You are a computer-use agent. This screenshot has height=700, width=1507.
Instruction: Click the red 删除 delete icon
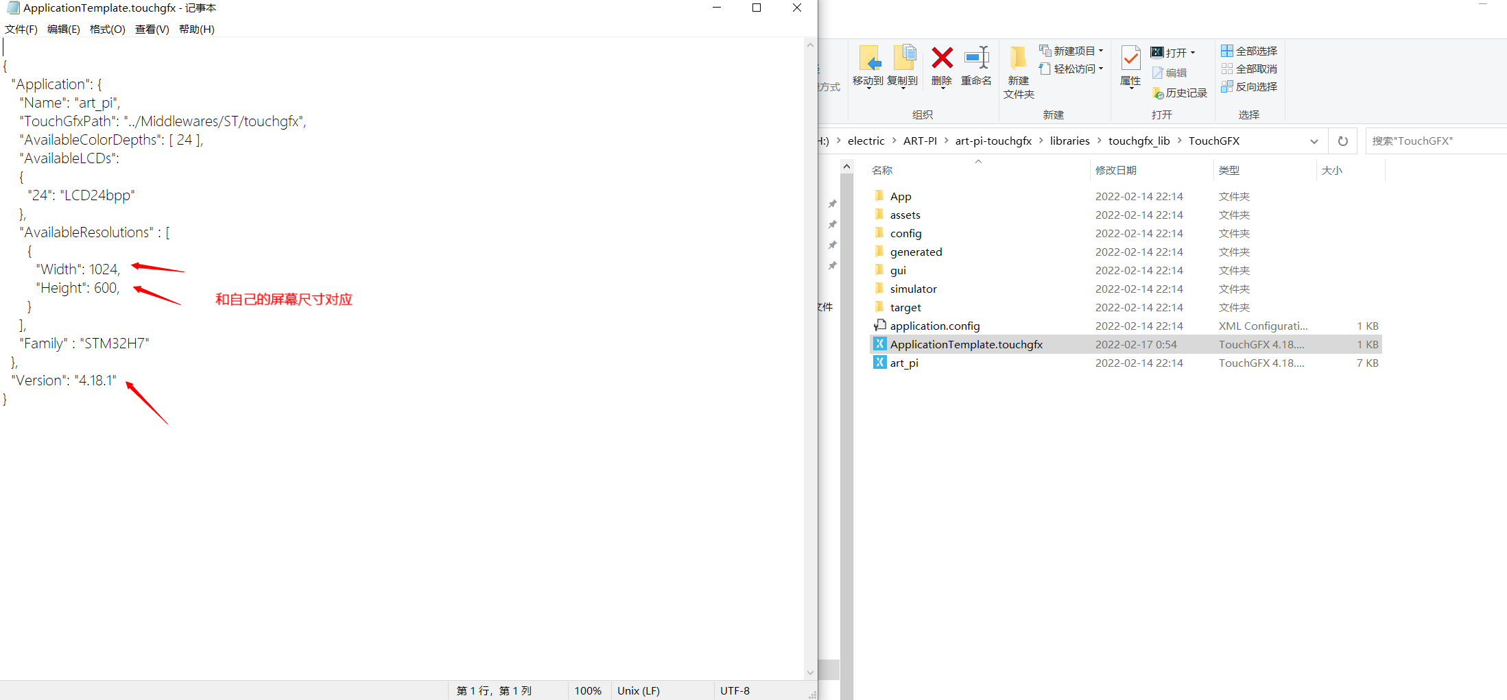[x=942, y=58]
